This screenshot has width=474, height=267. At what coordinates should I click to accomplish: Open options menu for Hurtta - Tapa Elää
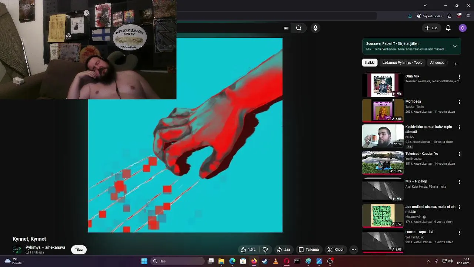coord(459,233)
